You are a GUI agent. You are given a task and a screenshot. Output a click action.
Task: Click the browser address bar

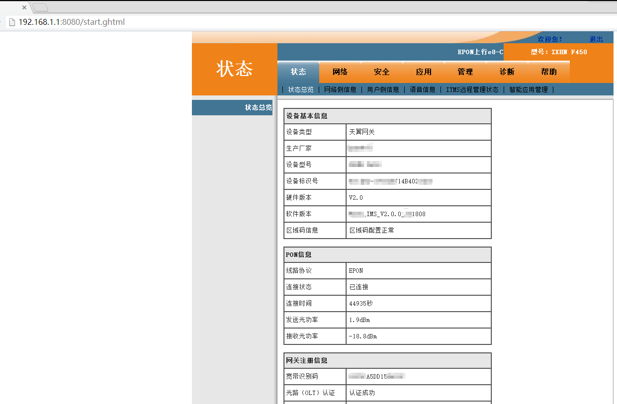(149, 22)
